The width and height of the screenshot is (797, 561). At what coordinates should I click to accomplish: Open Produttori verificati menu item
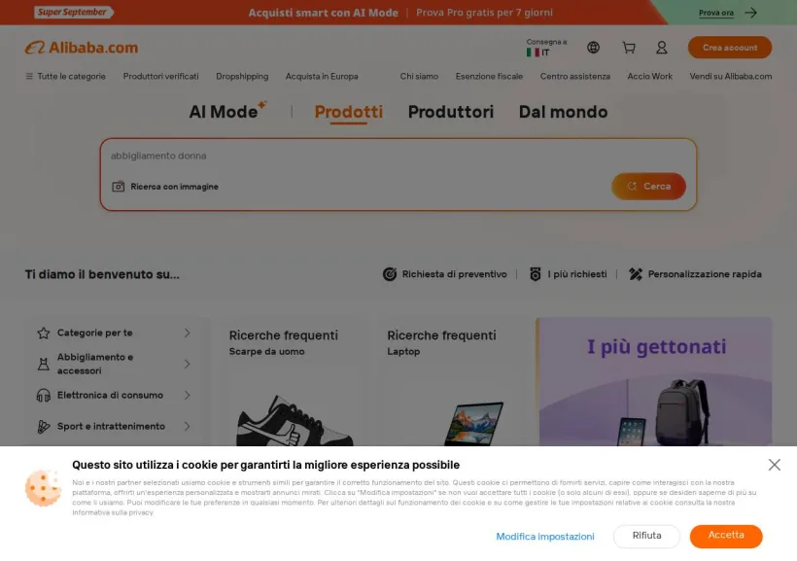point(160,76)
